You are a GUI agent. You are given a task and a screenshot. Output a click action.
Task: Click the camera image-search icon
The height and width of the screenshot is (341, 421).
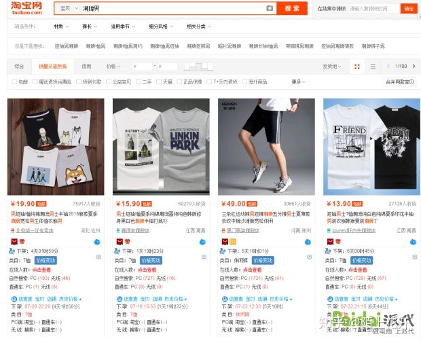pyautogui.click(x=270, y=8)
